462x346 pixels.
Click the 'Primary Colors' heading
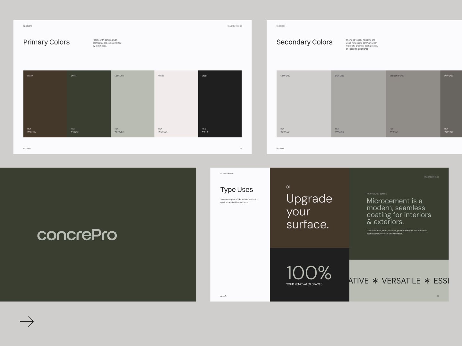[47, 42]
